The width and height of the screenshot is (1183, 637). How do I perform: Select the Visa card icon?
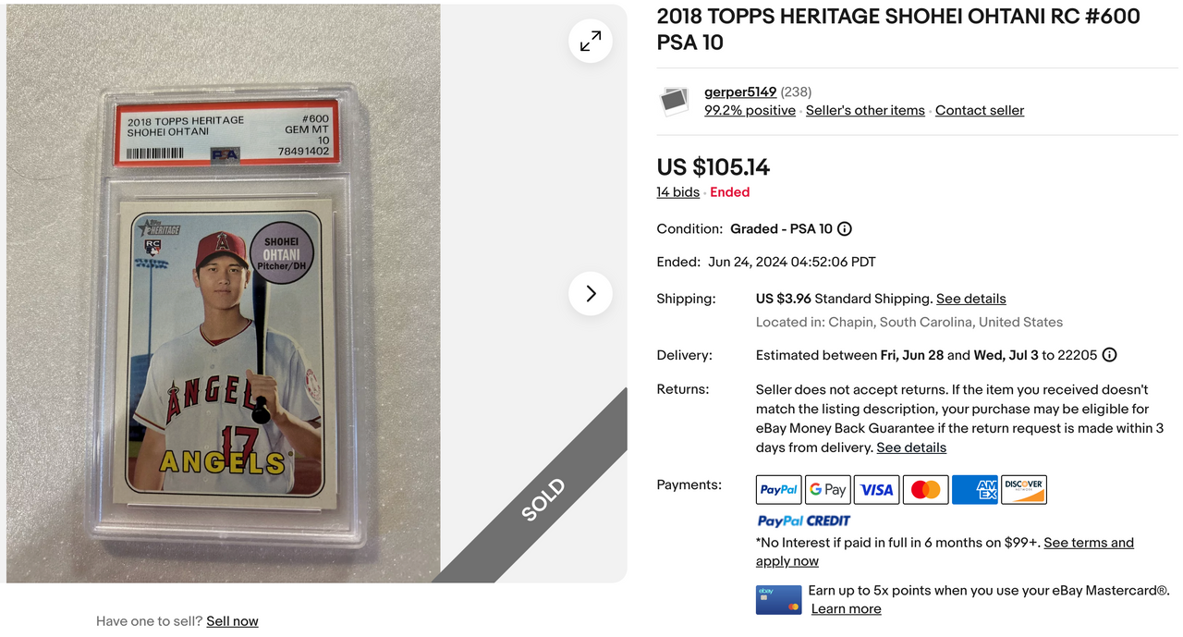877,490
